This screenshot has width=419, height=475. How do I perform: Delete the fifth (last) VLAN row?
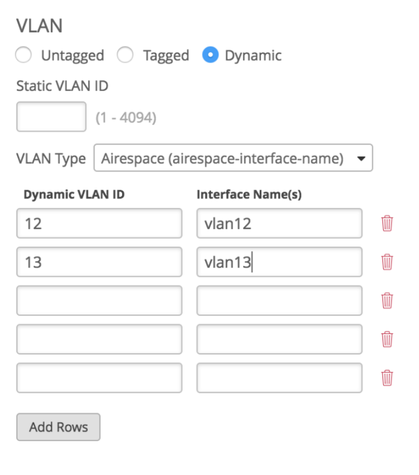(x=387, y=377)
